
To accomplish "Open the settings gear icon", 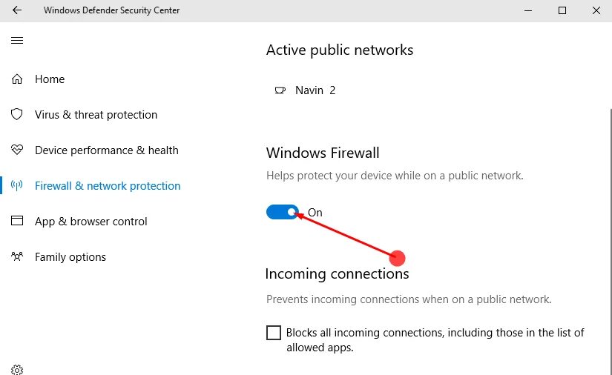I will tap(17, 369).
